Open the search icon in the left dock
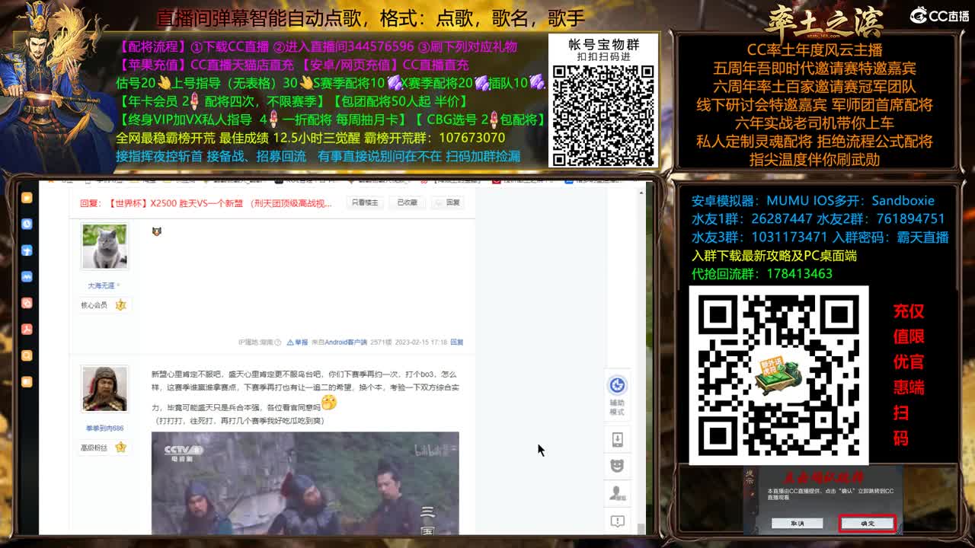The width and height of the screenshot is (975, 548). tap(27, 355)
